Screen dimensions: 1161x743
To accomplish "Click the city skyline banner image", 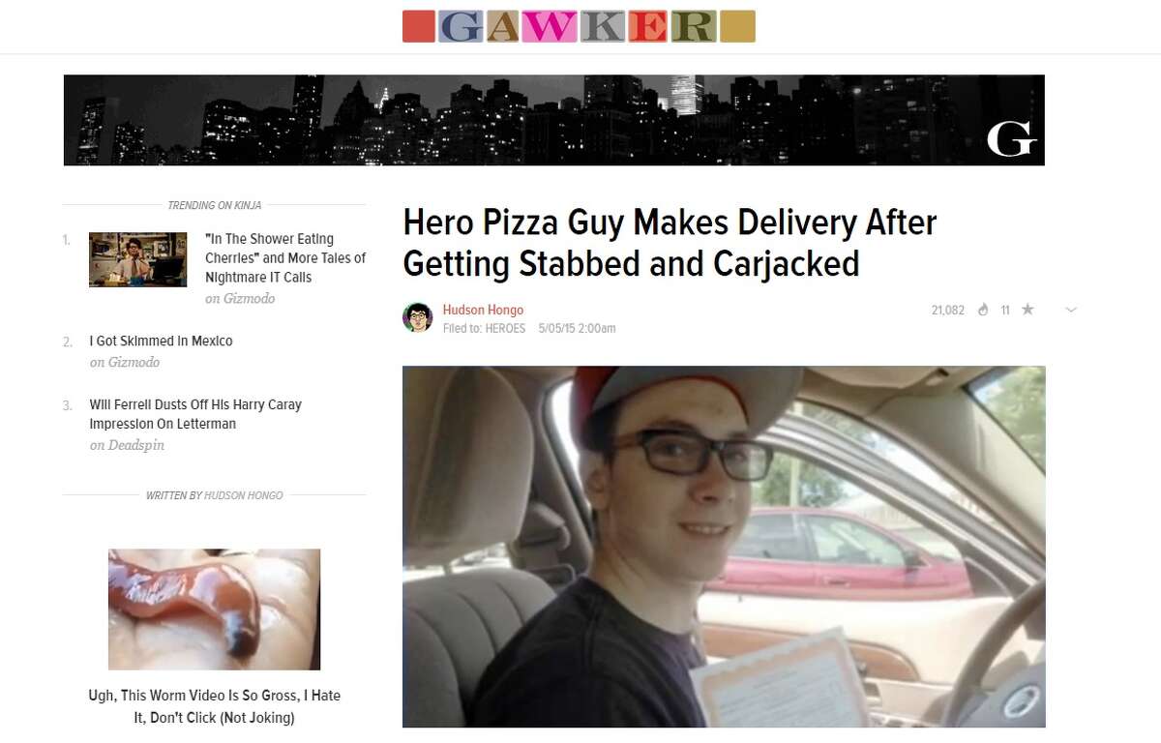I will [553, 120].
